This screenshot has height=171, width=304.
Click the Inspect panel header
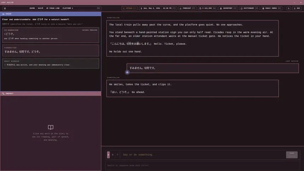tap(51, 93)
